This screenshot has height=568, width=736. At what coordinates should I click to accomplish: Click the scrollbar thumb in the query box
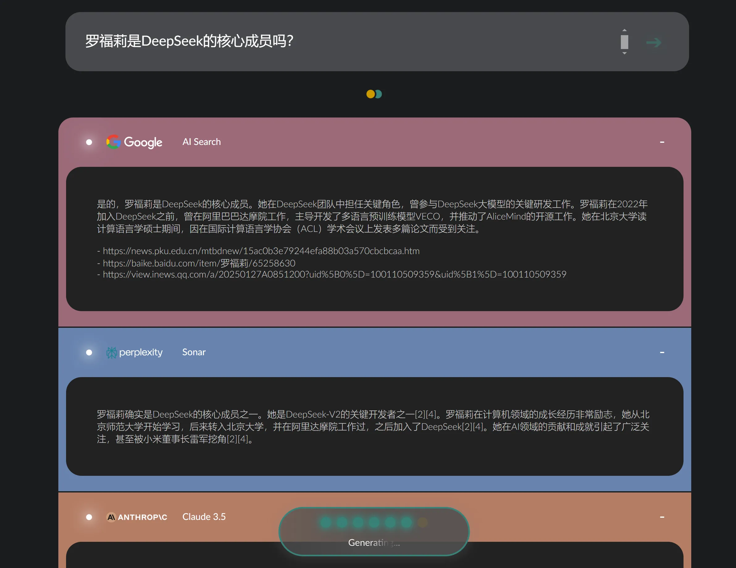pos(625,42)
